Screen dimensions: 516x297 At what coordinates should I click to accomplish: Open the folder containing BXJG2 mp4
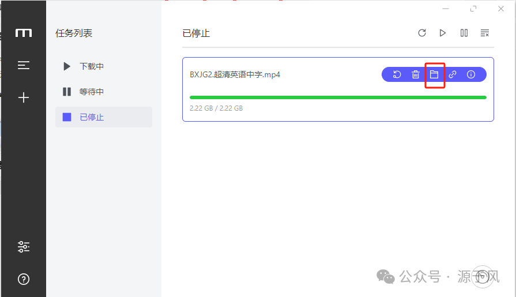[434, 74]
